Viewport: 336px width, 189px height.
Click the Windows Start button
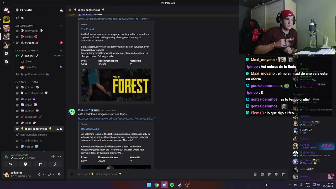(149, 185)
